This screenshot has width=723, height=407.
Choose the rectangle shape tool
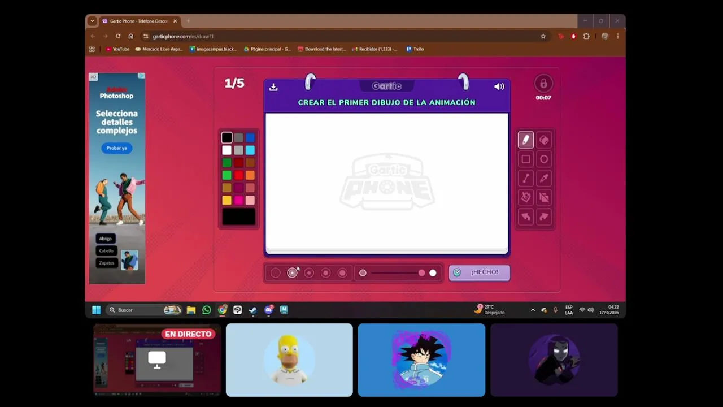pos(526,159)
